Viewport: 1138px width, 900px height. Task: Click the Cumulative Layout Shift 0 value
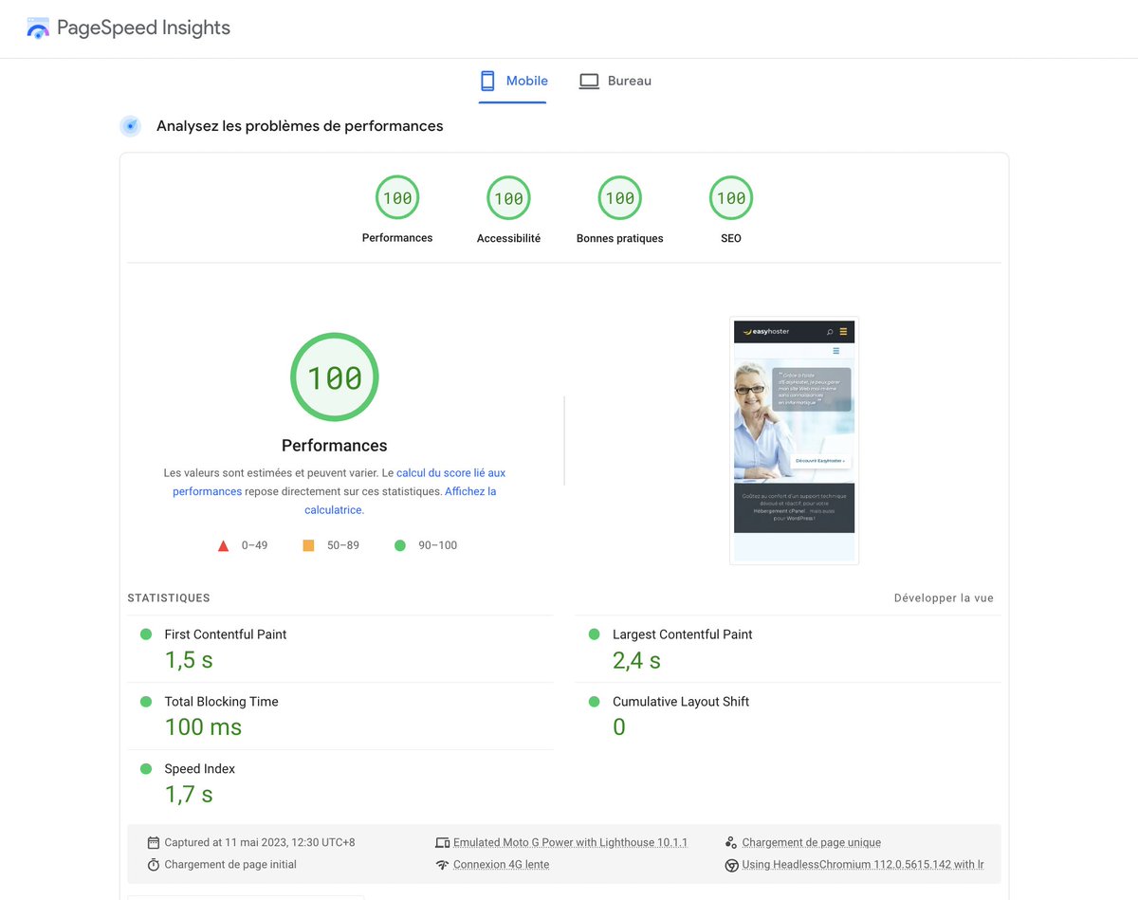619,727
